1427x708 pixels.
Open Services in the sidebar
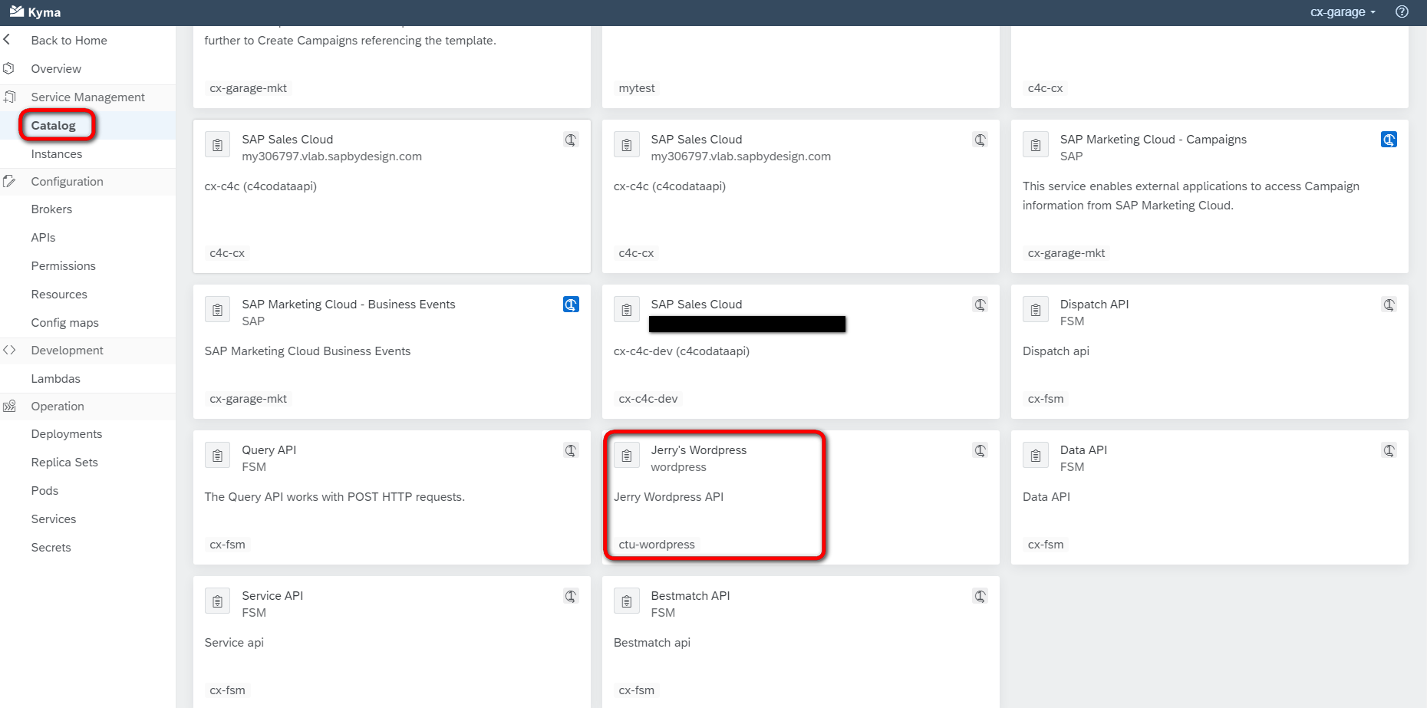[x=54, y=519]
